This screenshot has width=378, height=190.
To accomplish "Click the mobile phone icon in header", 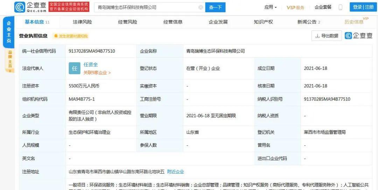I will point(341,7).
